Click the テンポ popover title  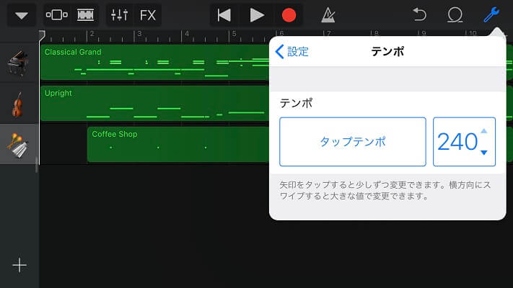pos(387,52)
